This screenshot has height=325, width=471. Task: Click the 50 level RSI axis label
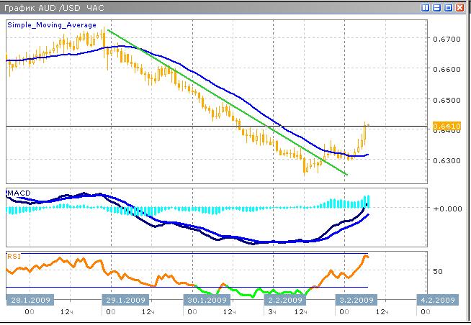436,270
